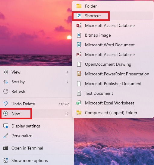This screenshot has height=165, width=154.
Task: Expand the New submenu chevron
Action: pyautogui.click(x=68, y=114)
